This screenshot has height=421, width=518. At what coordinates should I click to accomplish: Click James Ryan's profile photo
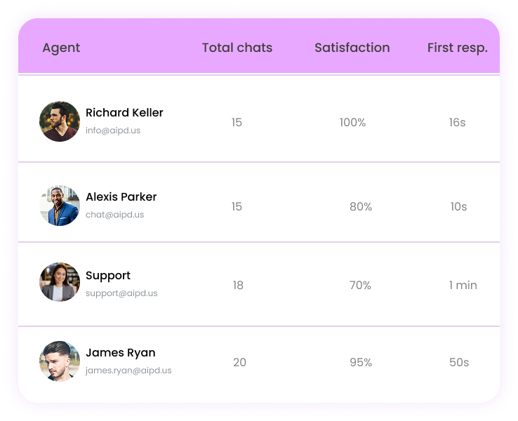(x=60, y=361)
